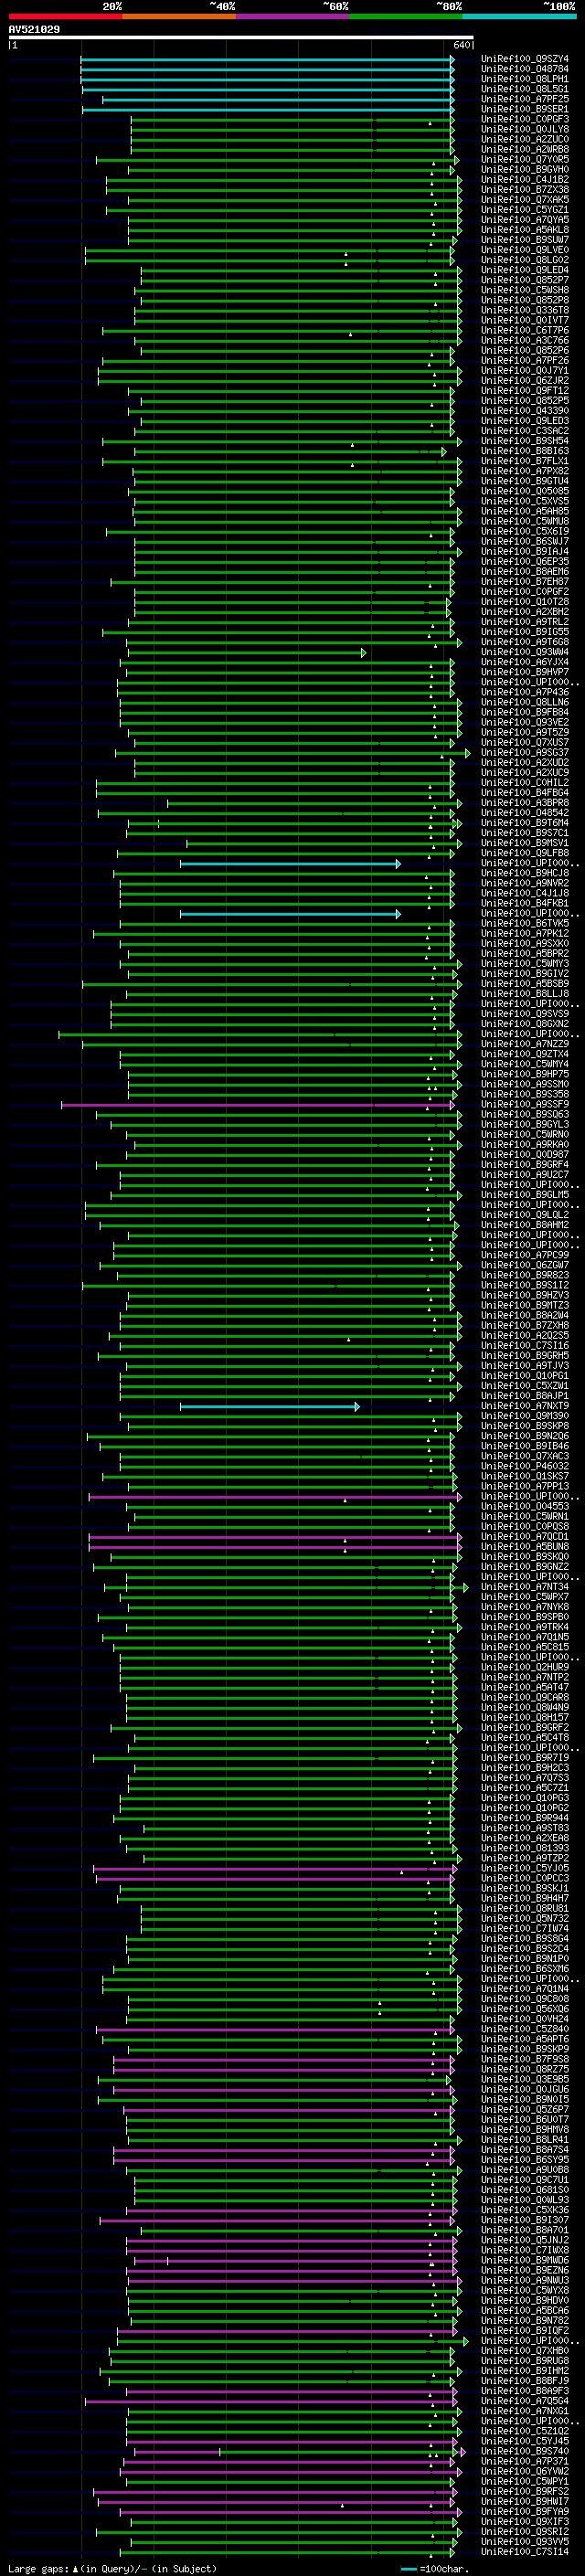Image resolution: width=585 pixels, height=2576 pixels.
Task: Select the UniRef100_Q6ZGW7 label
Action: click(x=525, y=1266)
